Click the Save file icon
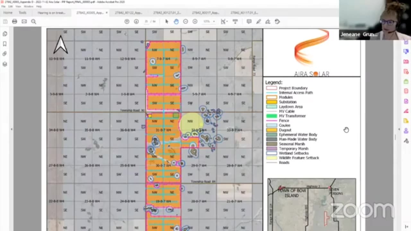This screenshot has height=231, width=411. pyautogui.click(x=5, y=21)
